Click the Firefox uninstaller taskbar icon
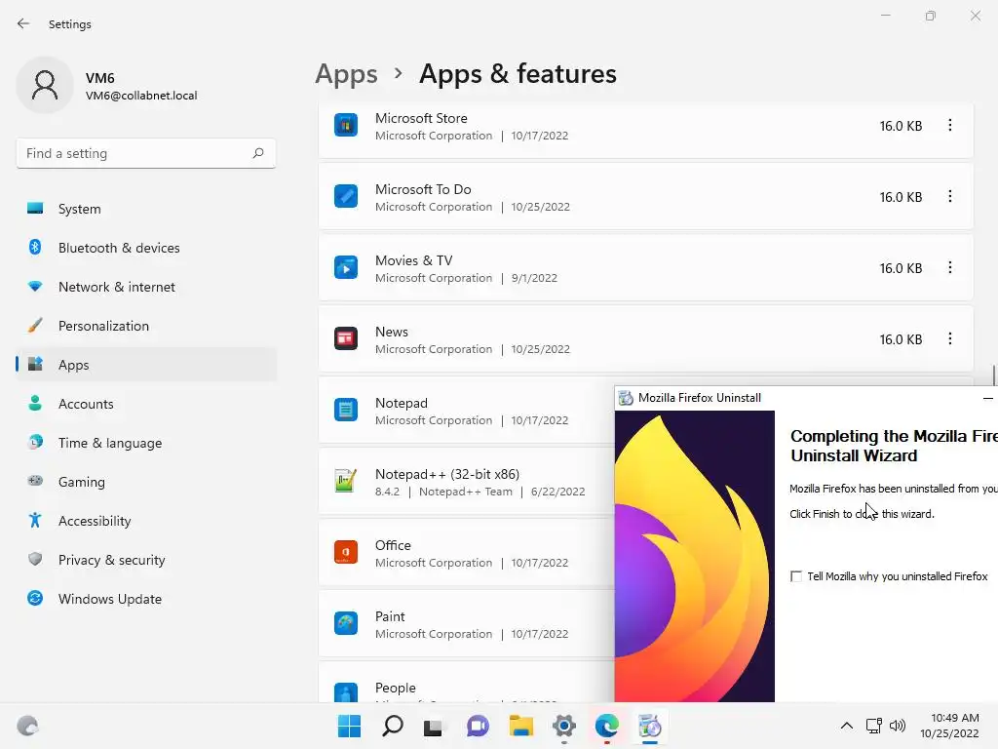 [650, 726]
